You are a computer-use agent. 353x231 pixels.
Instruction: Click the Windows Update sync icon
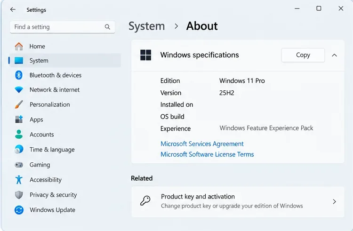point(19,210)
